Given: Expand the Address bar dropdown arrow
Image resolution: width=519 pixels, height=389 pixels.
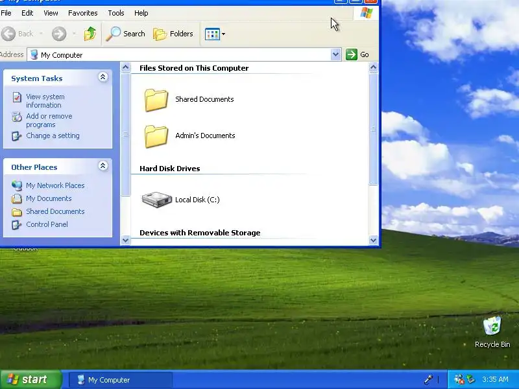Looking at the screenshot, I should [335, 54].
